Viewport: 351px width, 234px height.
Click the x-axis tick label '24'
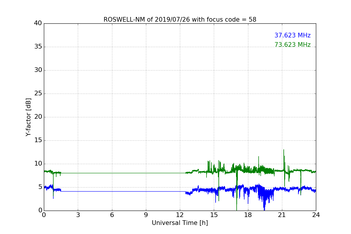click(316, 215)
